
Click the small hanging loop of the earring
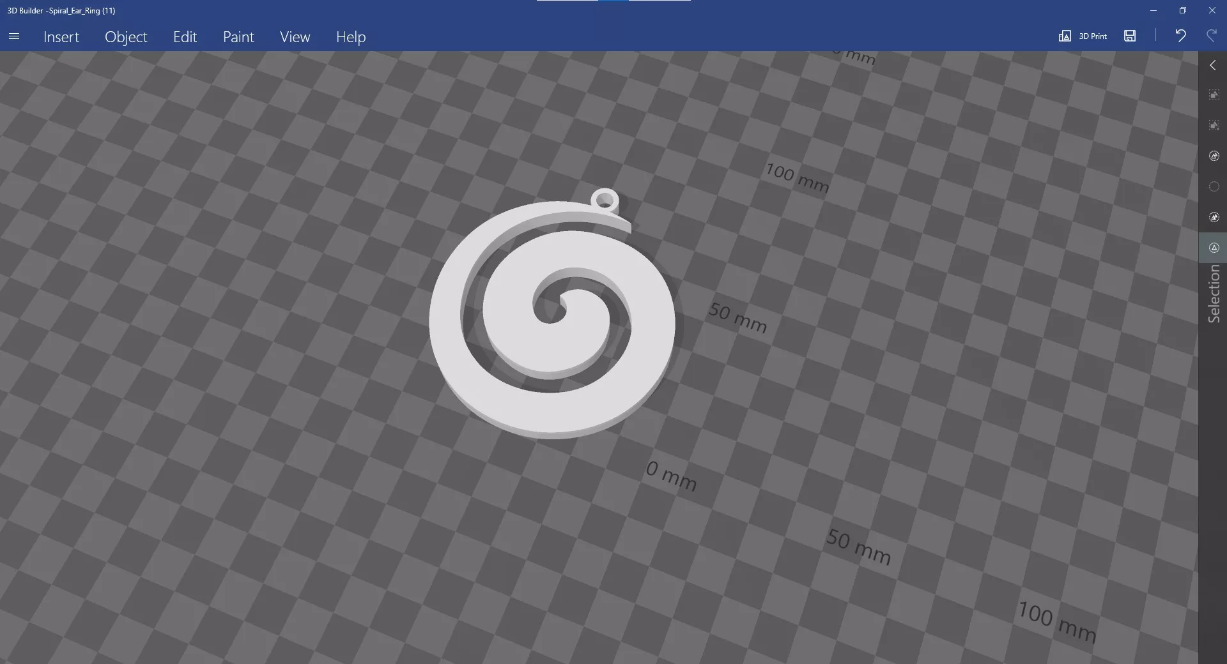[x=605, y=200]
